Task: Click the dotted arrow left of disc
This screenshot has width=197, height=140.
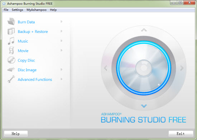Action: pyautogui.click(x=106, y=68)
